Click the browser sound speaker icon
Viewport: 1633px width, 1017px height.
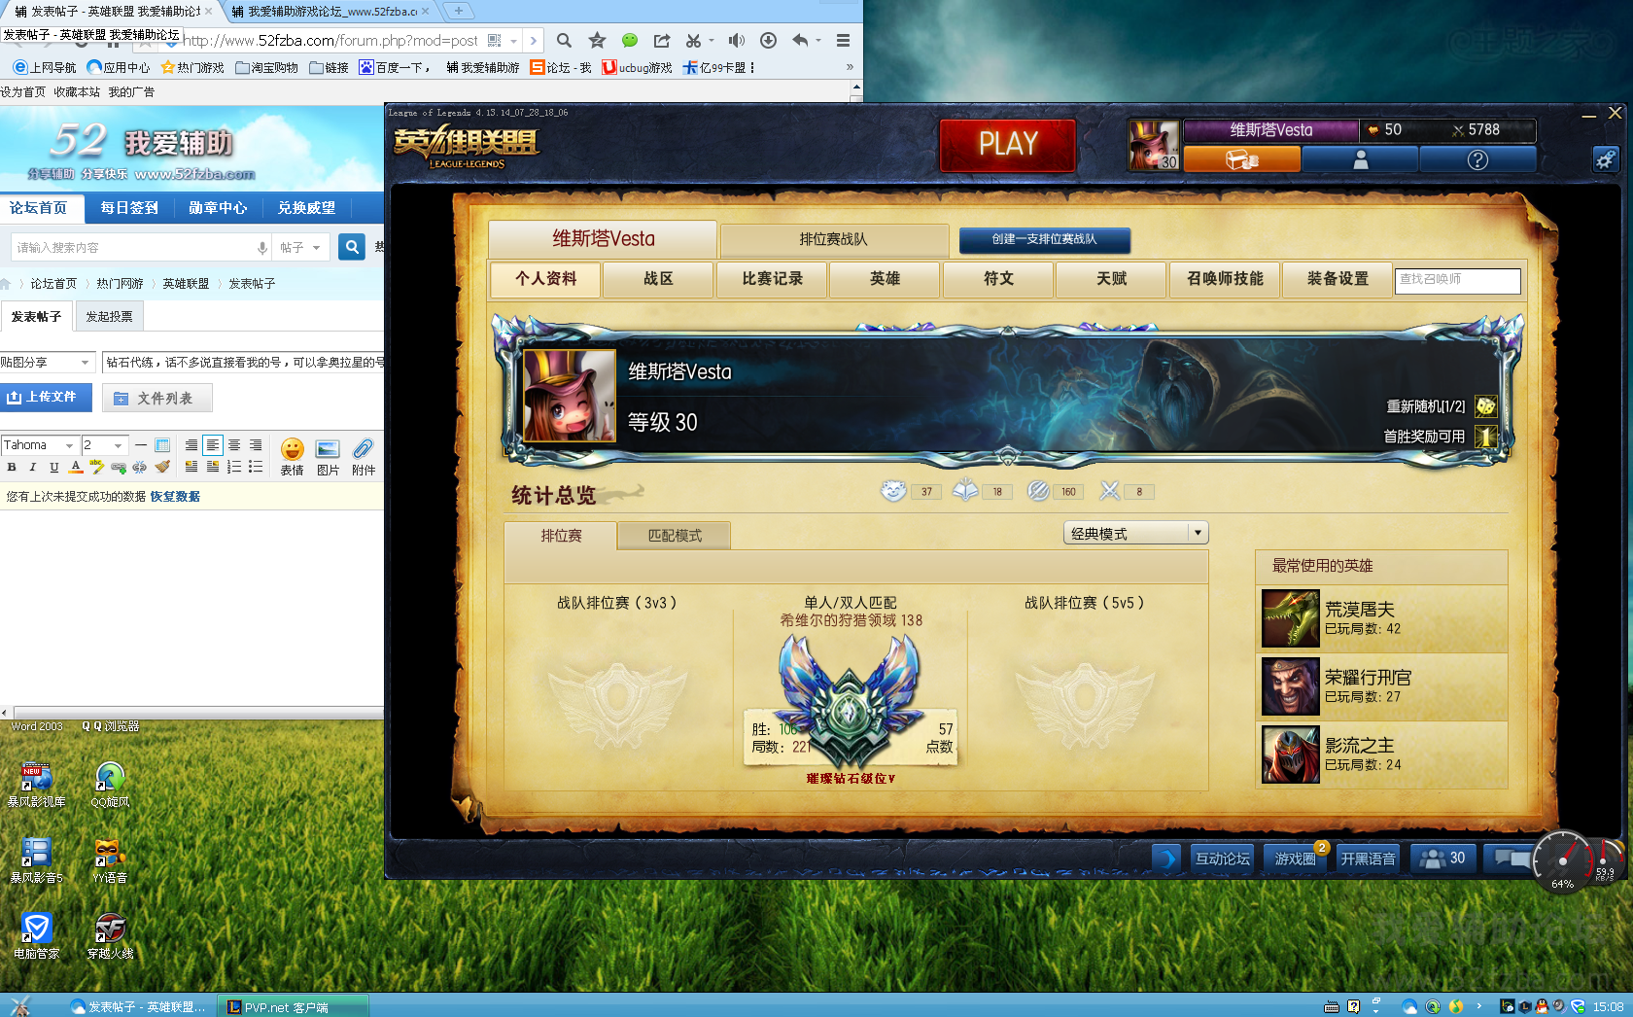point(736,41)
